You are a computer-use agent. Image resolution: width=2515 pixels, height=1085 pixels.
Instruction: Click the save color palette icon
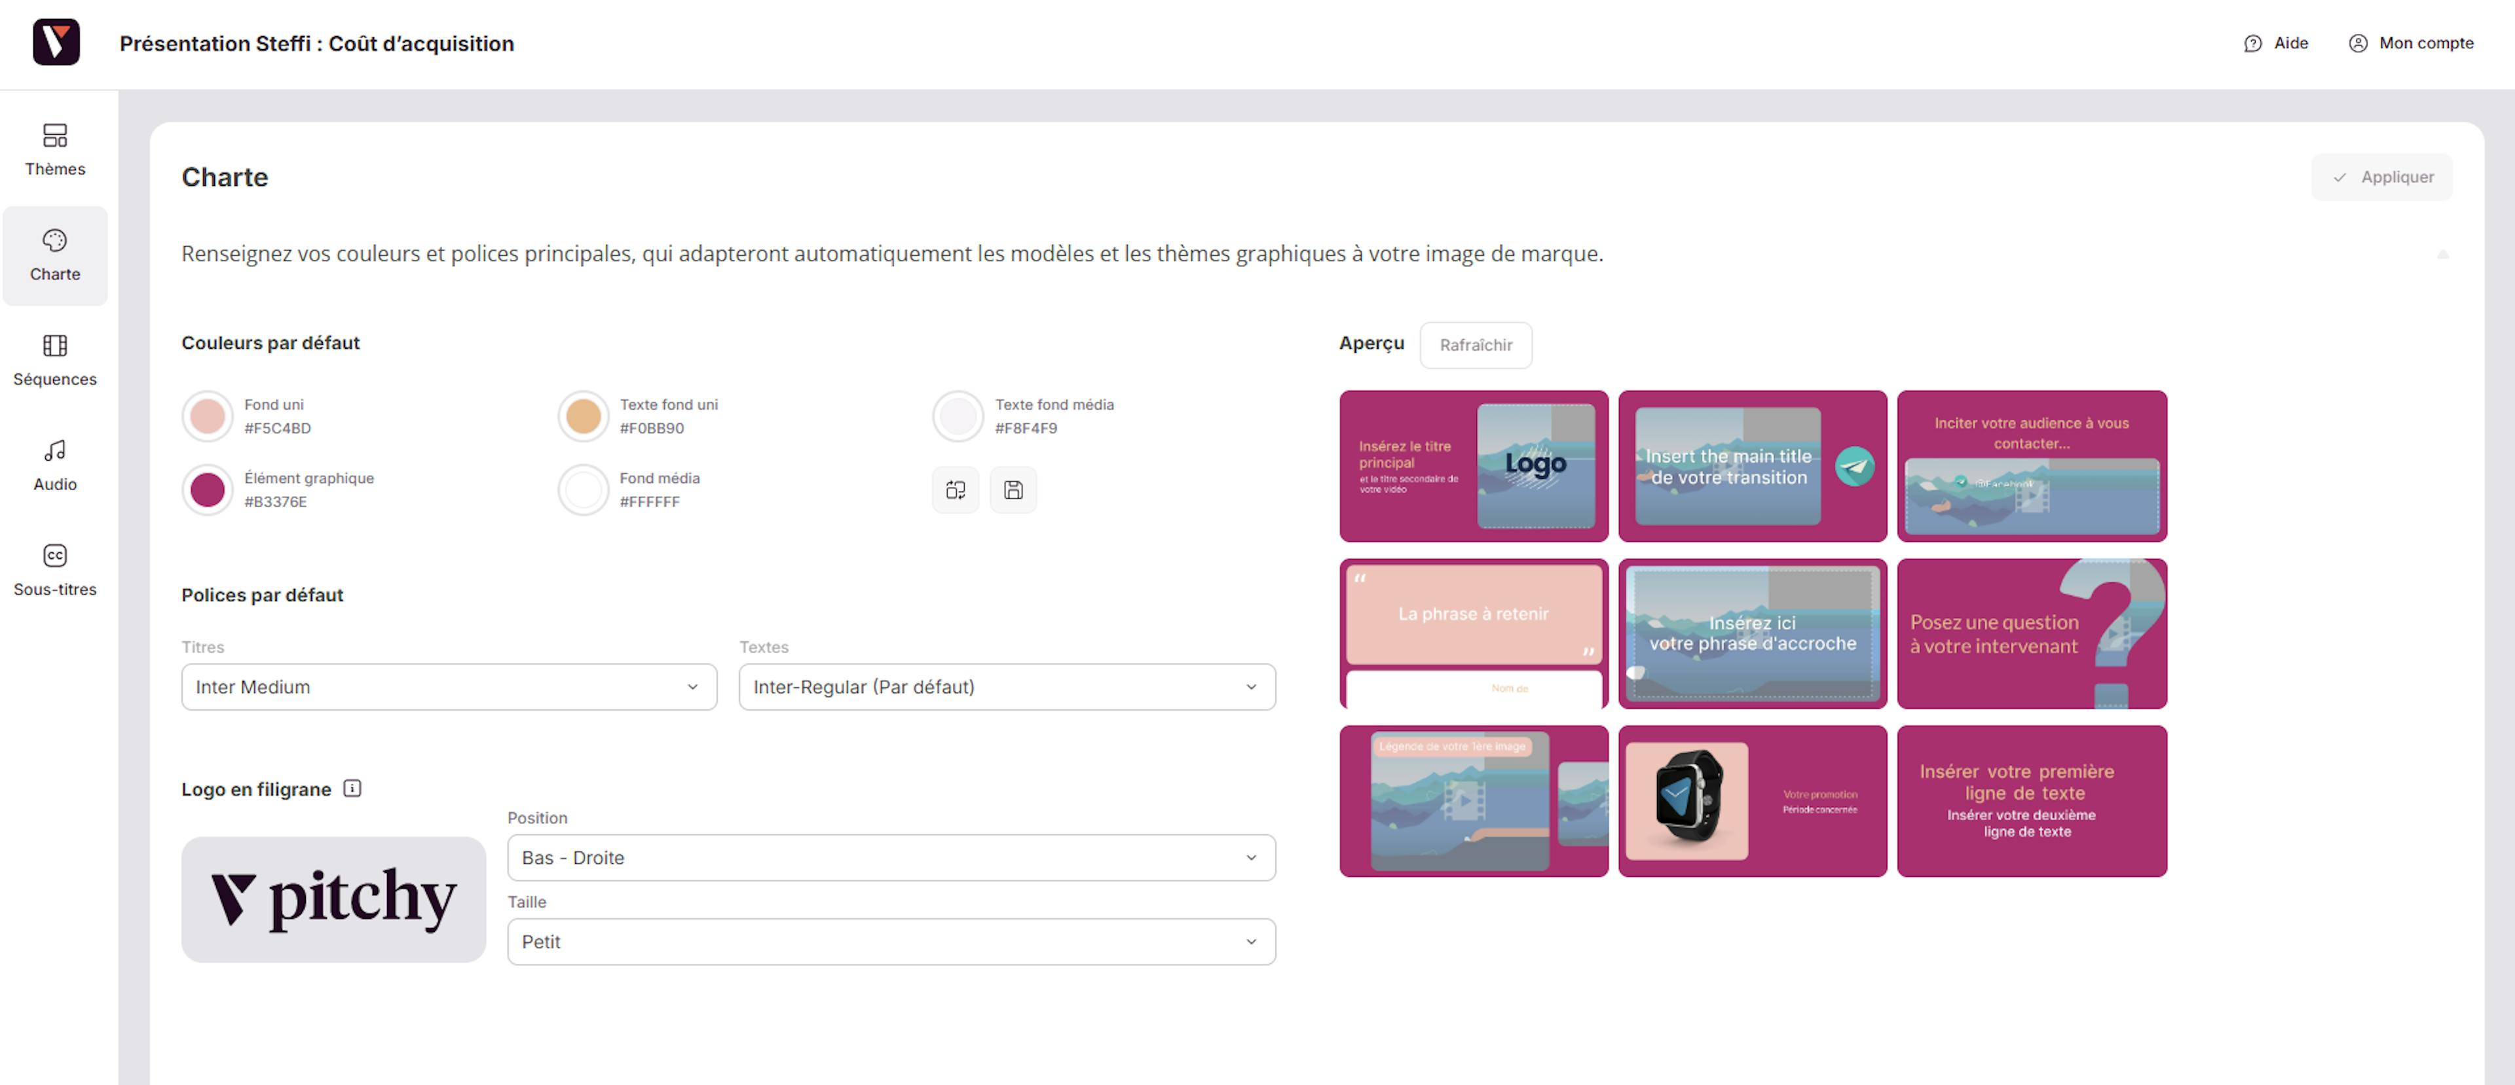pyautogui.click(x=1013, y=489)
